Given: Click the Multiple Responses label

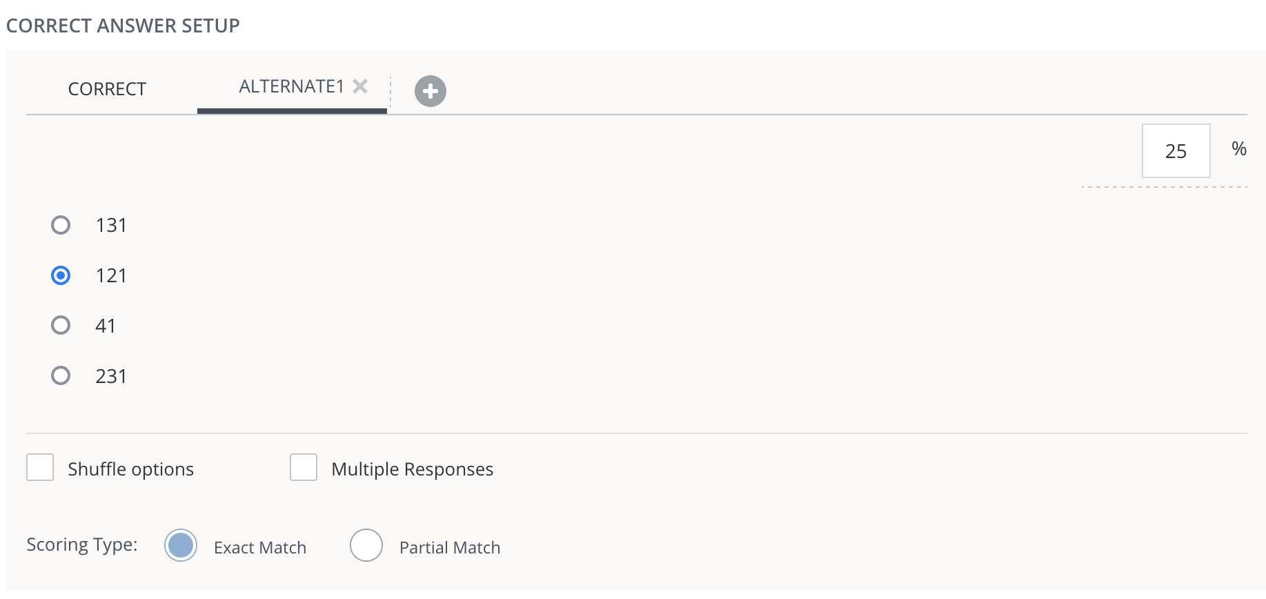Looking at the screenshot, I should pos(412,469).
